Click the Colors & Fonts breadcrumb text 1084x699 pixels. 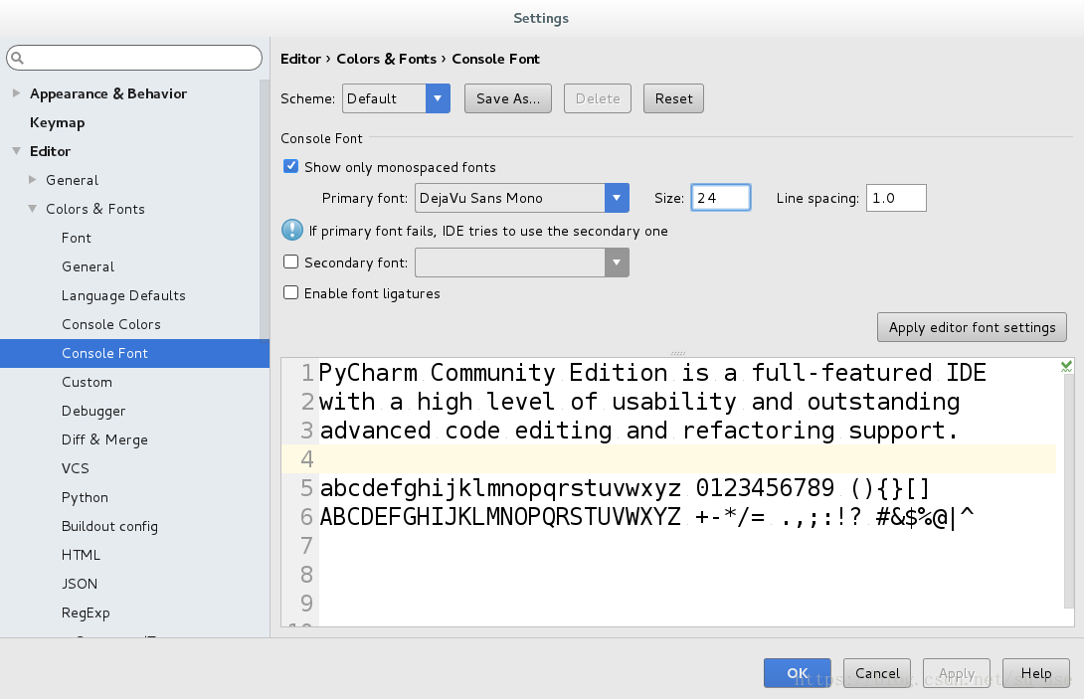click(x=387, y=59)
